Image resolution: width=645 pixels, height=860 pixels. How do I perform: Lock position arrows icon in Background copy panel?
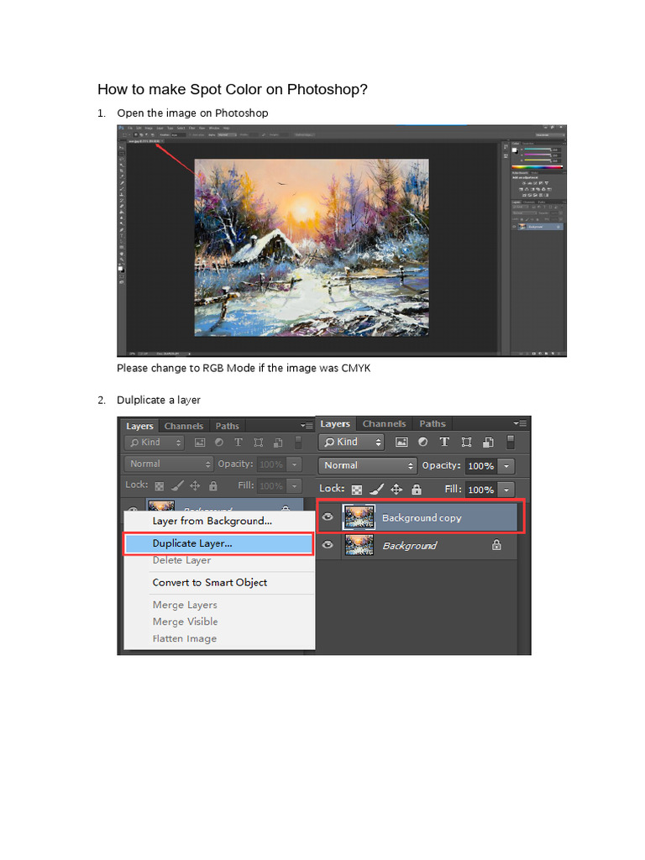click(x=396, y=490)
